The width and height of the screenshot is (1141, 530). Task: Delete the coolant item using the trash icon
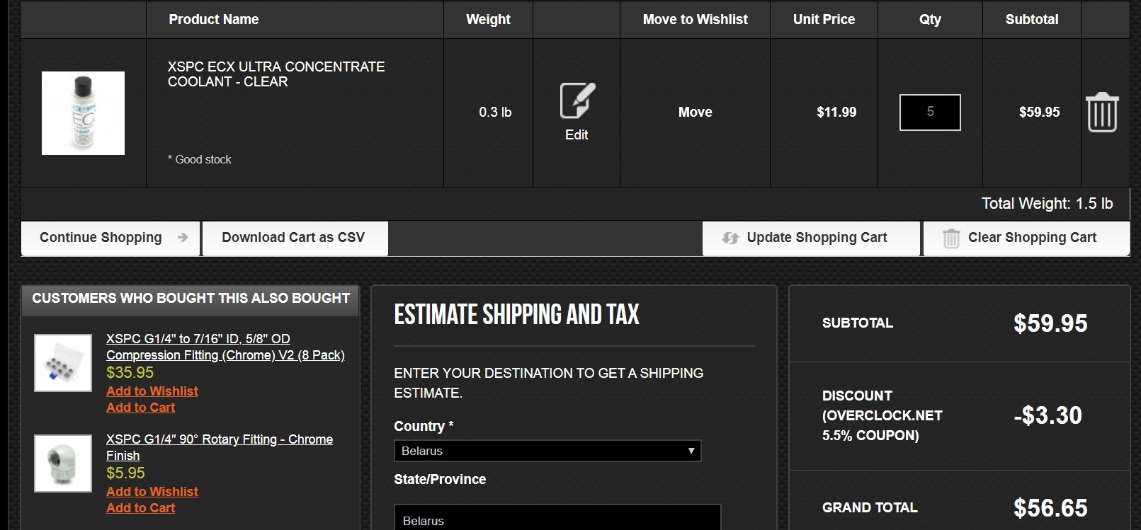[x=1102, y=113]
